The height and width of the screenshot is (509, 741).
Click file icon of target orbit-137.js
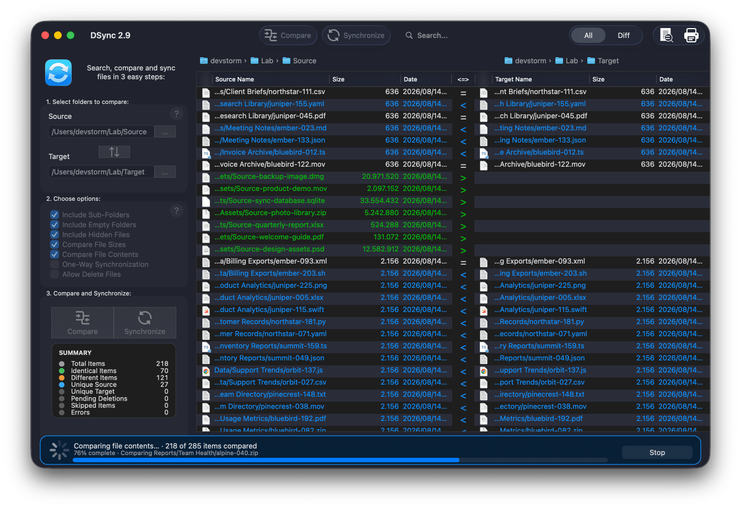click(x=484, y=370)
